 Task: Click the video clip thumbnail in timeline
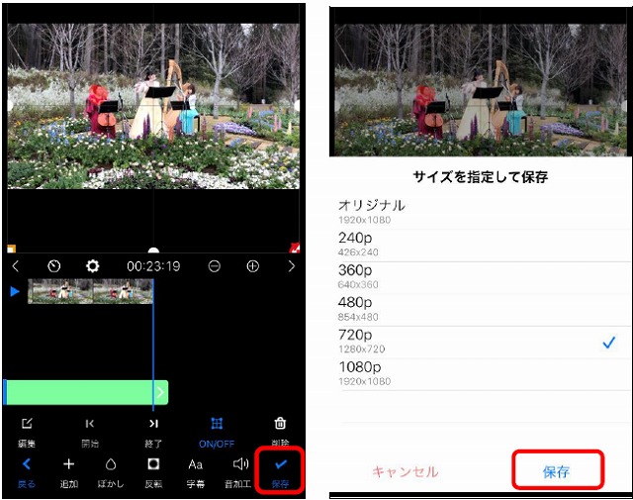click(x=90, y=291)
